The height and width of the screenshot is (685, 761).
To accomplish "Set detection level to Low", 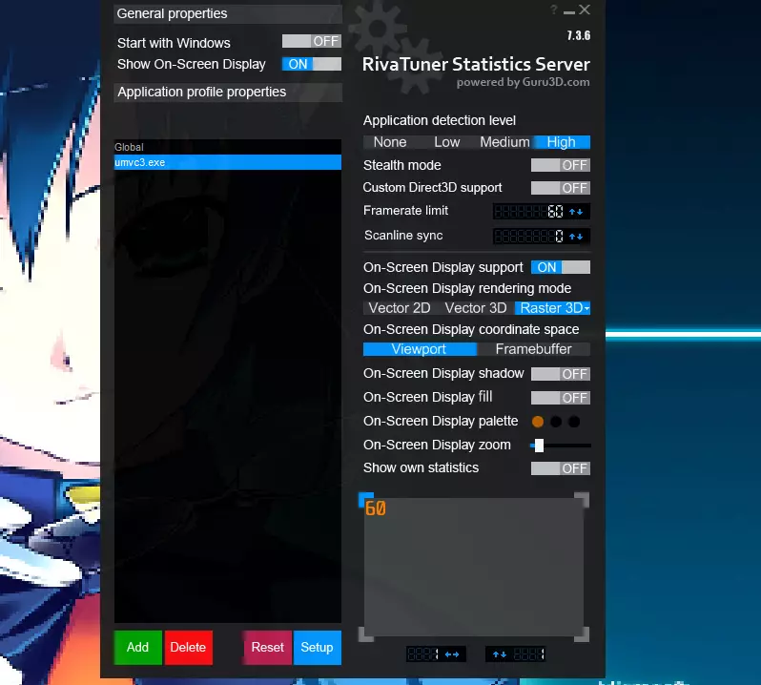I will pos(447,142).
